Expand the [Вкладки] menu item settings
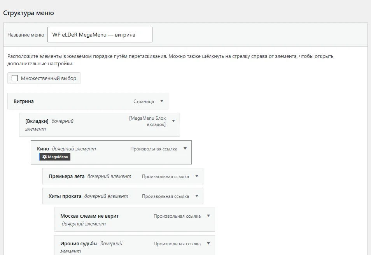371x255 pixels. (x=173, y=121)
